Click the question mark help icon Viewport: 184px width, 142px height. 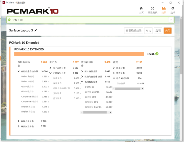pos(171,20)
